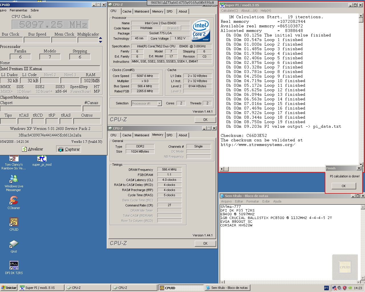
Task: Open Ajuda menu in Notepad
Action: click(277, 201)
